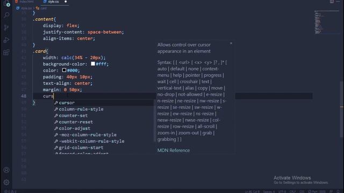This screenshot has width=344, height=193.
Task: Click the split editor icon
Action: click(x=332, y=2)
